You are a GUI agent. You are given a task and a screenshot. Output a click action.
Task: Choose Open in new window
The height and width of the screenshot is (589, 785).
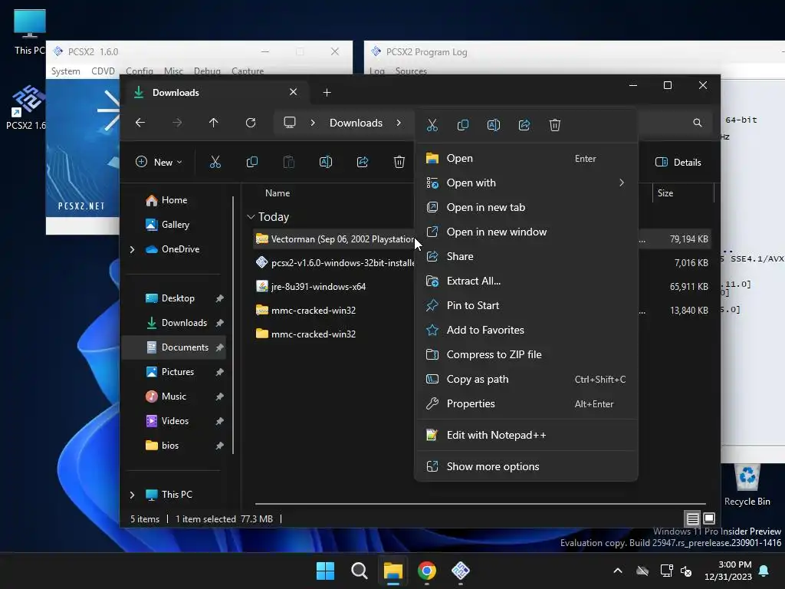tap(526, 232)
